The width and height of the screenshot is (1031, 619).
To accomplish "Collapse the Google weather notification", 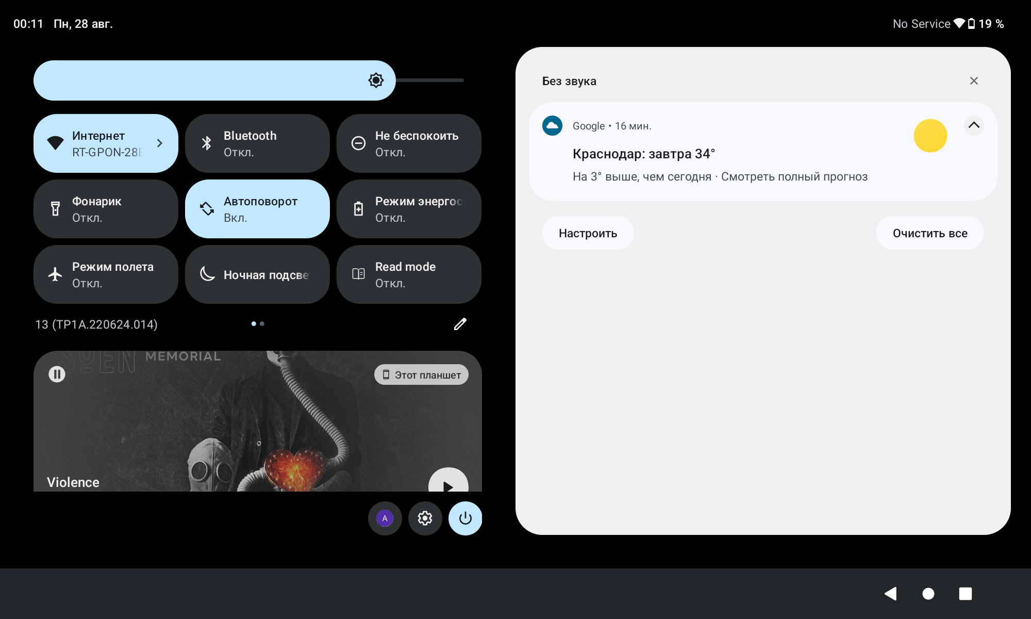I will (974, 125).
